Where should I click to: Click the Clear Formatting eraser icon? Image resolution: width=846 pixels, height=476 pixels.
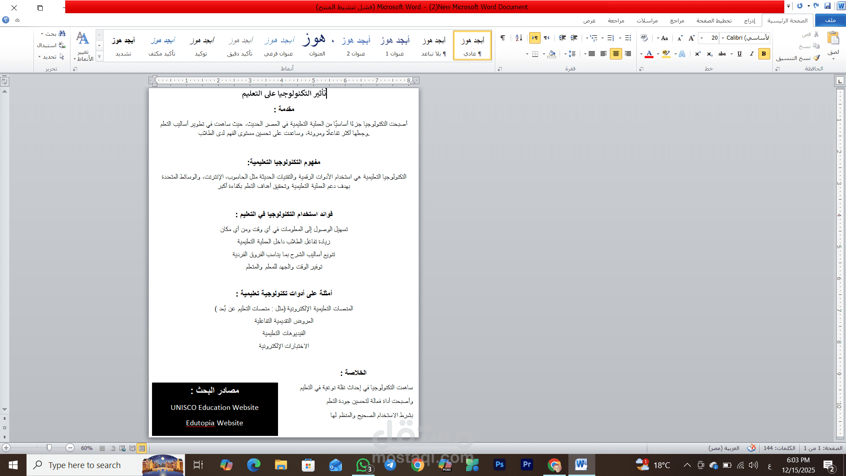tap(644, 38)
